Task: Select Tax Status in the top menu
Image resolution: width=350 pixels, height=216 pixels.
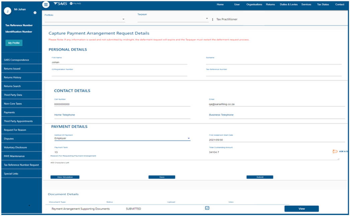Action: [x=323, y=5]
